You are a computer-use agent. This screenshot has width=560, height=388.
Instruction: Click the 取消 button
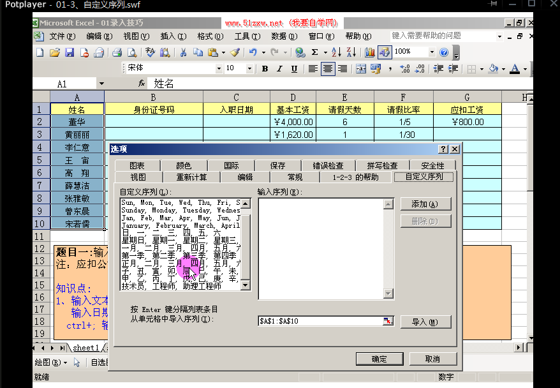(x=432, y=359)
